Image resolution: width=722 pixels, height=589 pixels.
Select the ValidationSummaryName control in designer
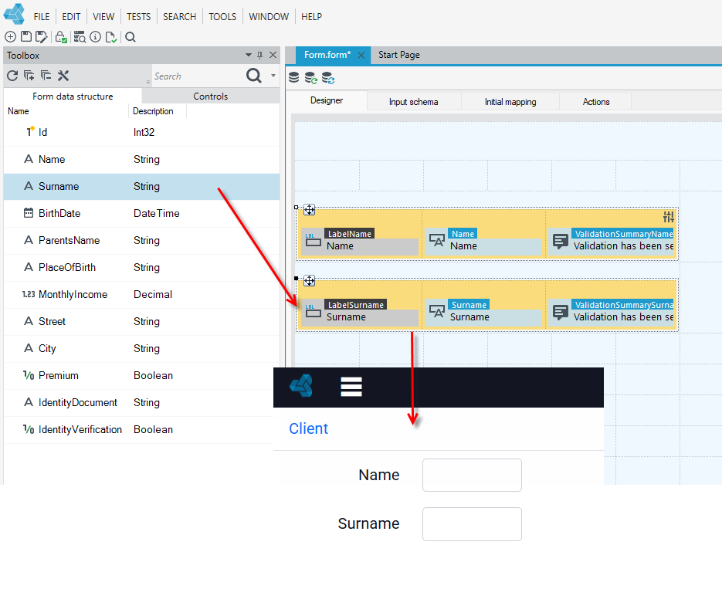tap(612, 240)
